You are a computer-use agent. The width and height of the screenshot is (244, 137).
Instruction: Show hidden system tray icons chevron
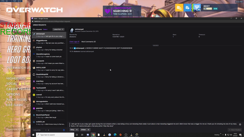point(223,135)
